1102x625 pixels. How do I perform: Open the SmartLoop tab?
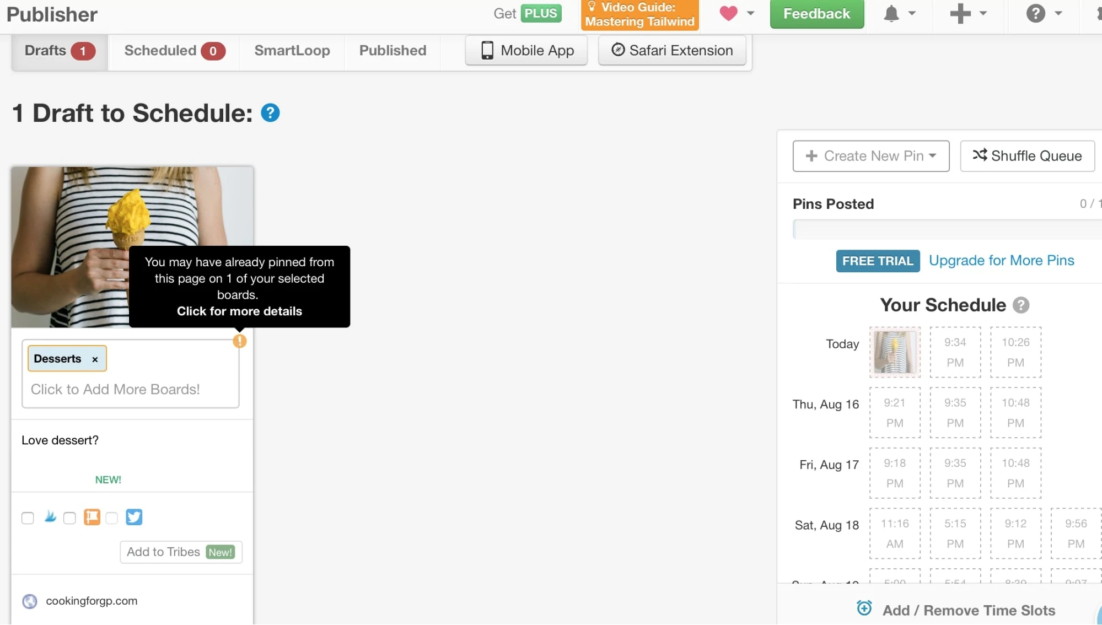pyautogui.click(x=292, y=51)
